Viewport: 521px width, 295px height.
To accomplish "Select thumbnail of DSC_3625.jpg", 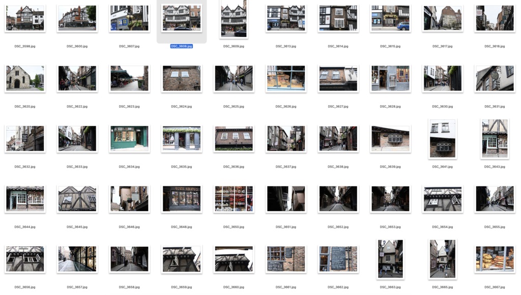I will (x=234, y=79).
